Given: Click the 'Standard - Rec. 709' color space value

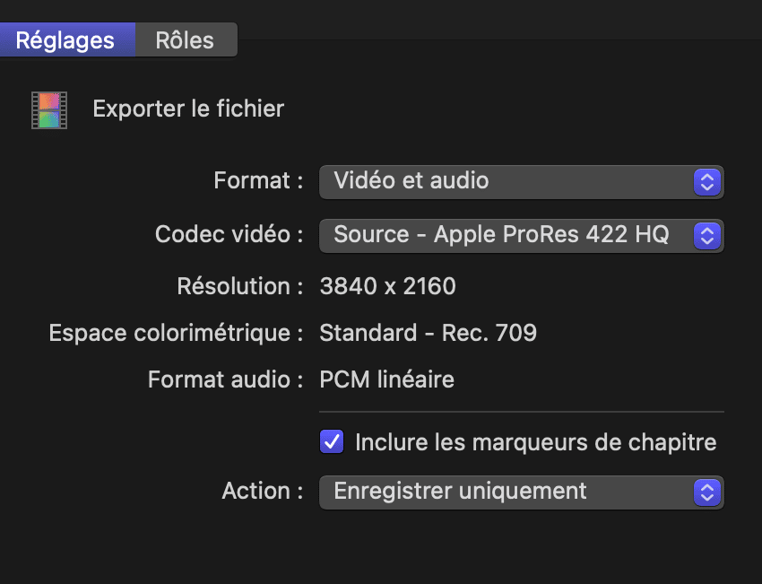Looking at the screenshot, I should tap(429, 333).
